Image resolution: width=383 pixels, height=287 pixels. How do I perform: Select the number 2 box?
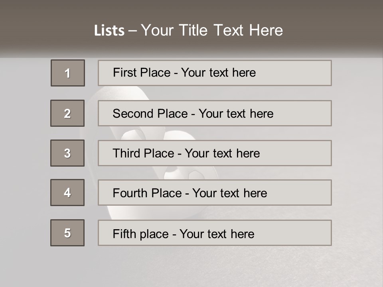[x=67, y=113]
